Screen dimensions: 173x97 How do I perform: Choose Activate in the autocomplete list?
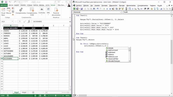(x=117, y=48)
